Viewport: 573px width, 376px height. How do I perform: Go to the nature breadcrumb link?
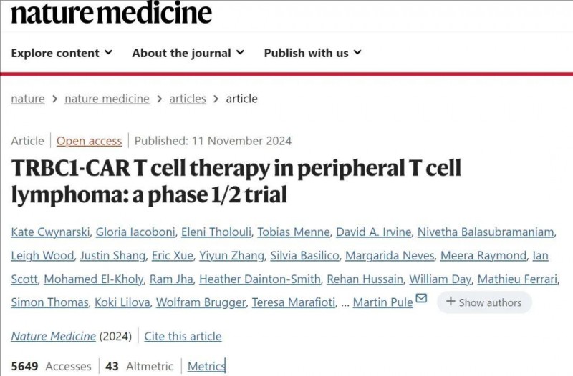(28, 99)
